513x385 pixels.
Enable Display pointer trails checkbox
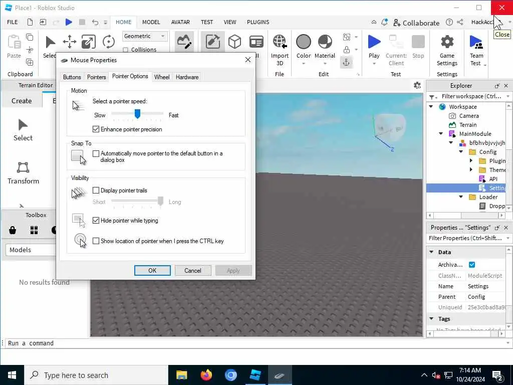[96, 190]
